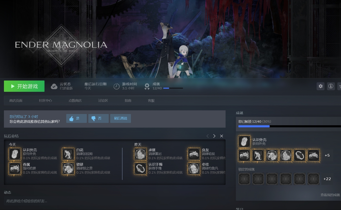Show the +5 more unlocked achievements
341x210 pixels.
(327, 155)
